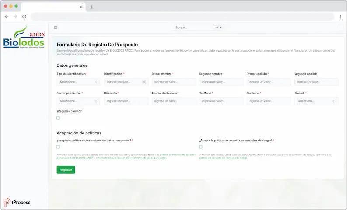Close the current browser tab
Screen dimensions: 347x210
[x=81, y=7]
